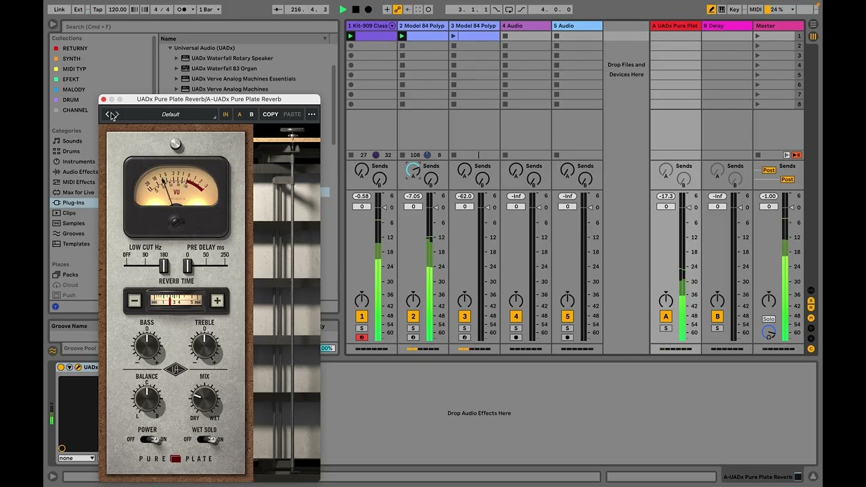Image resolution: width=866 pixels, height=487 pixels.
Task: Open the CPU load 24% dropdown
Action: 781,9
